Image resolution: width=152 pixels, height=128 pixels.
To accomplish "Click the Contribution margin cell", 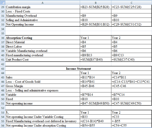I will [x=43, y=7].
